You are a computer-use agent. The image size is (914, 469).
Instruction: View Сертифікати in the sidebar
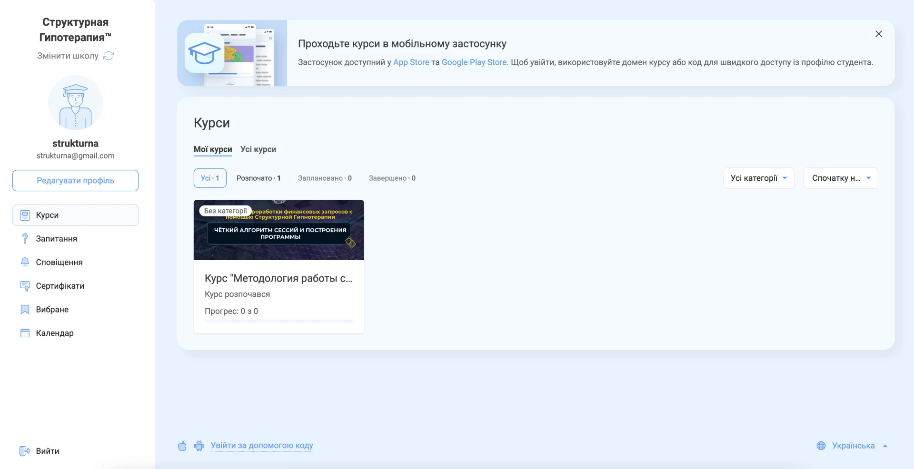tap(60, 286)
